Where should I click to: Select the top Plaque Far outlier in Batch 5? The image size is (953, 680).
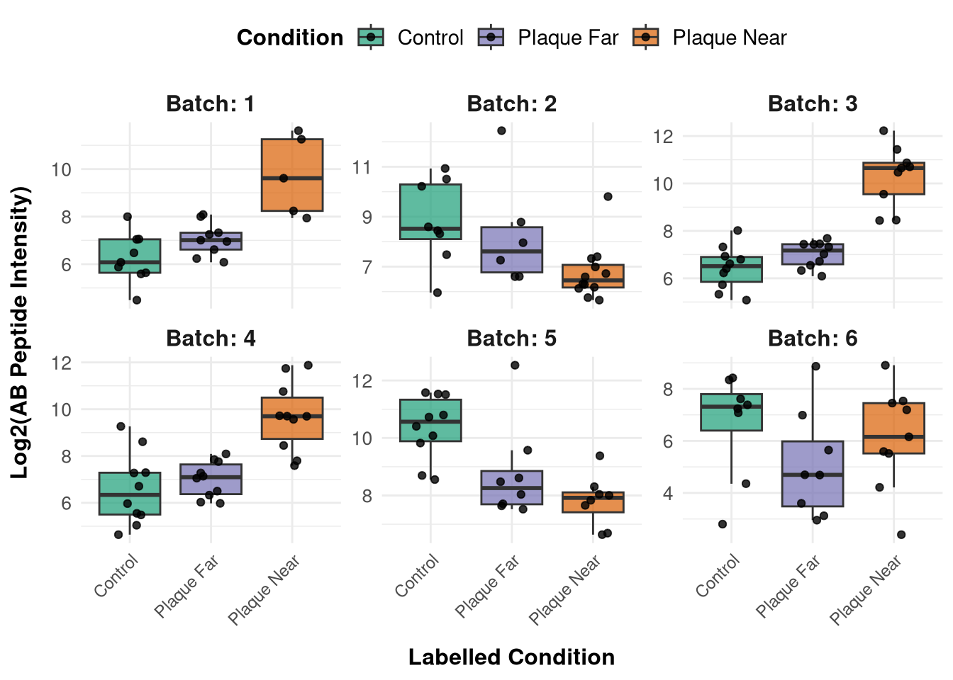click(515, 365)
